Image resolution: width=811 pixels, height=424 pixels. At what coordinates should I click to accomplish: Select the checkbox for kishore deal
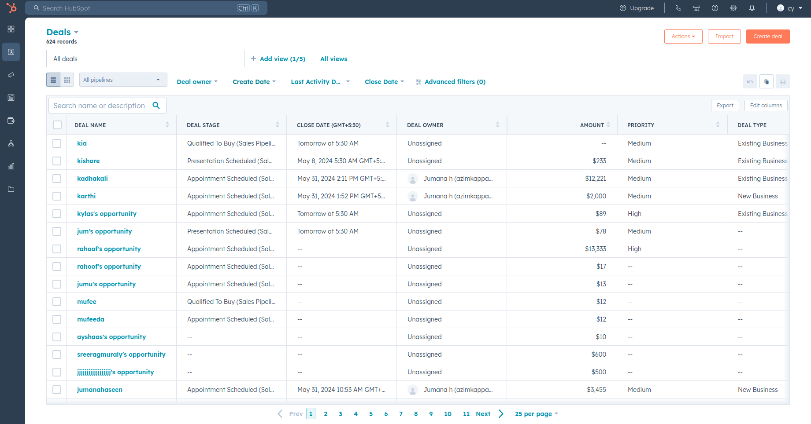click(57, 161)
